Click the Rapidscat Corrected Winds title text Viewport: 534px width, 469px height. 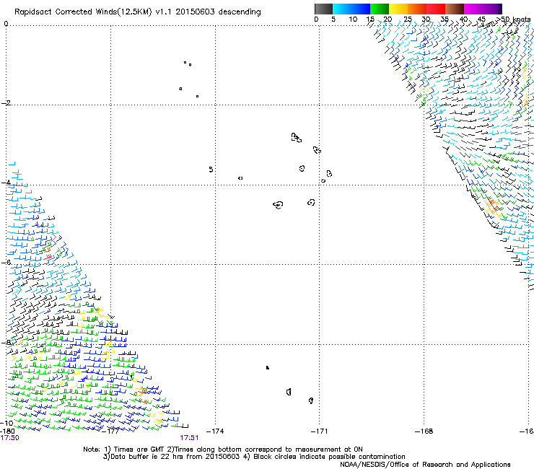pos(138,12)
